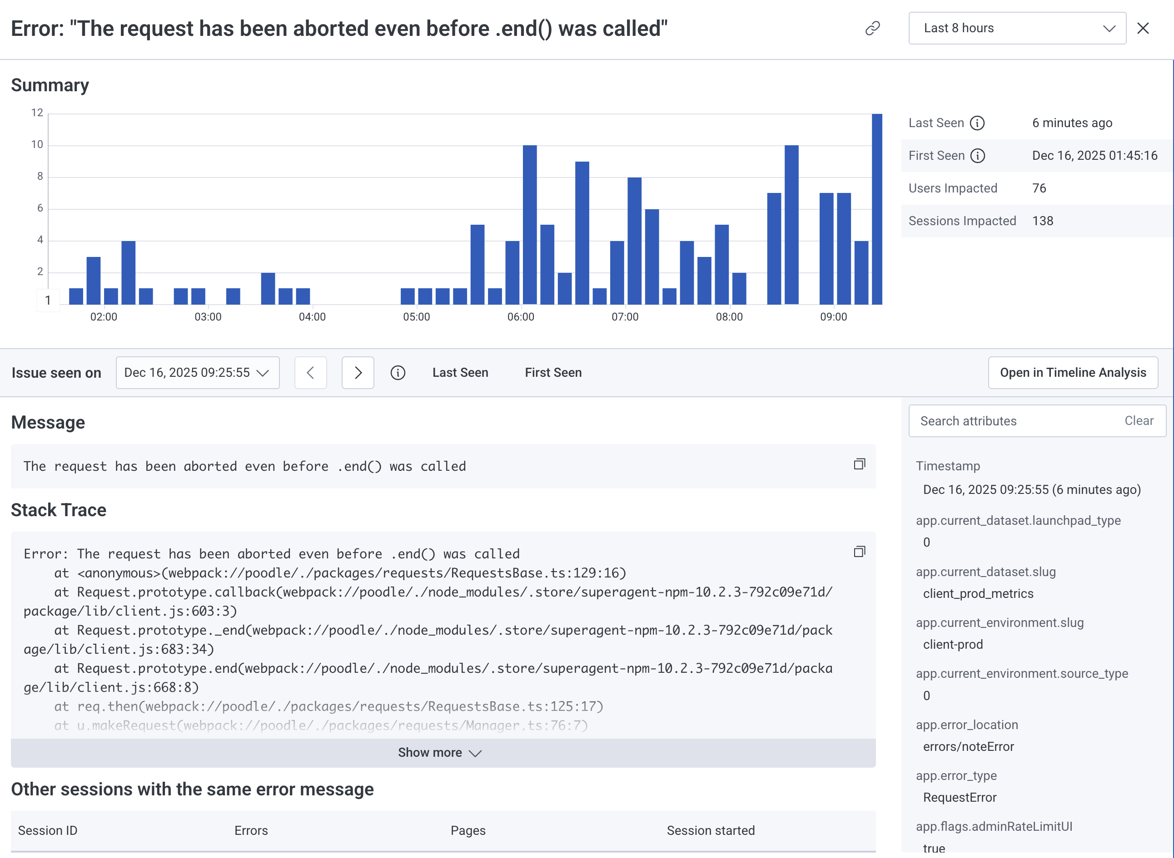Click the First Seen info icon

coord(978,156)
